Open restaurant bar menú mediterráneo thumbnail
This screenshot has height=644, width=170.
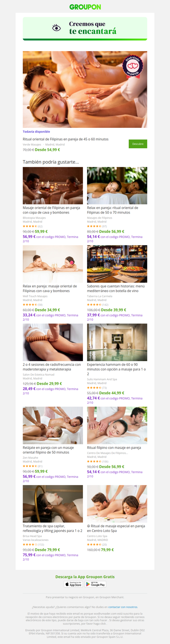[117, 264]
